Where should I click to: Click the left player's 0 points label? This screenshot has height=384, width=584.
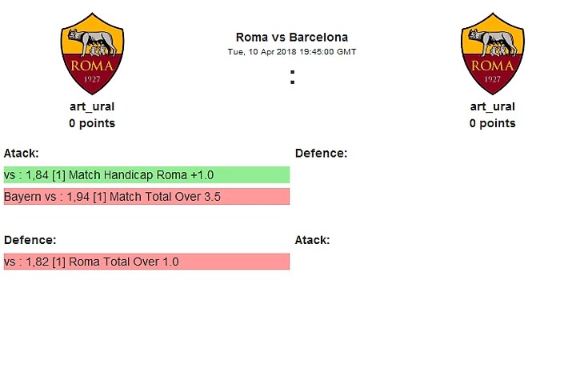pyautogui.click(x=92, y=123)
